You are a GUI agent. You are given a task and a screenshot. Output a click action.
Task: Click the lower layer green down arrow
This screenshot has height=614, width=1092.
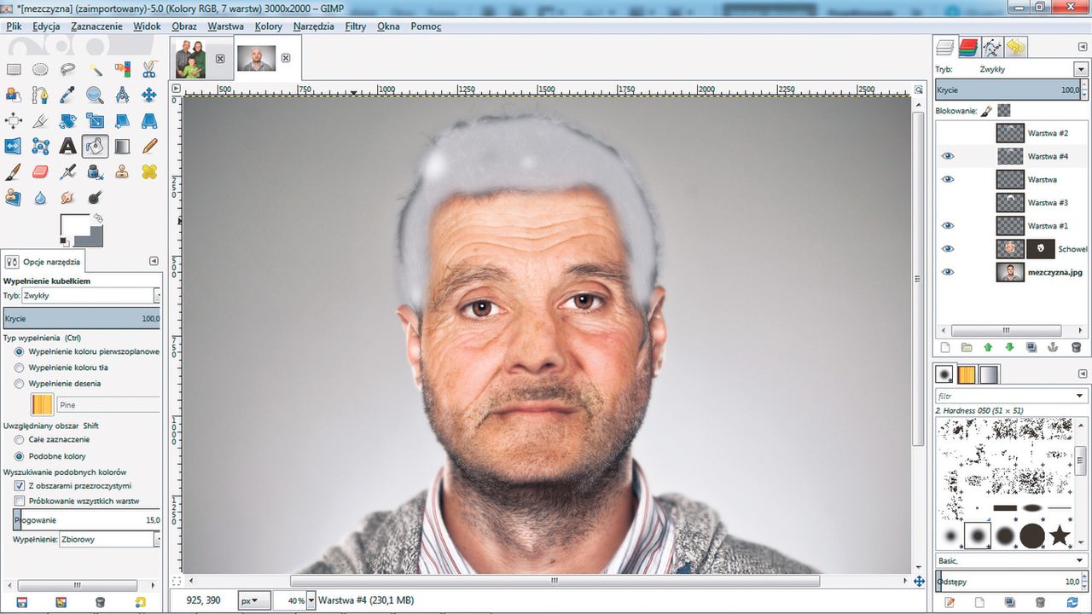click(1010, 347)
